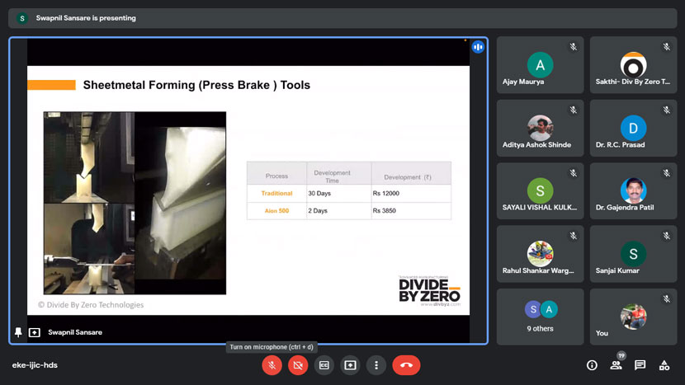The height and width of the screenshot is (385, 685).
Task: Select Sakthi- Div By Zero participant tile
Action: pos(633,64)
